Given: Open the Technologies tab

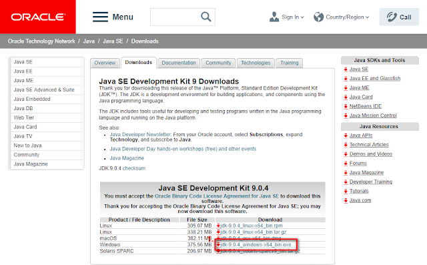Looking at the screenshot, I should coord(256,63).
